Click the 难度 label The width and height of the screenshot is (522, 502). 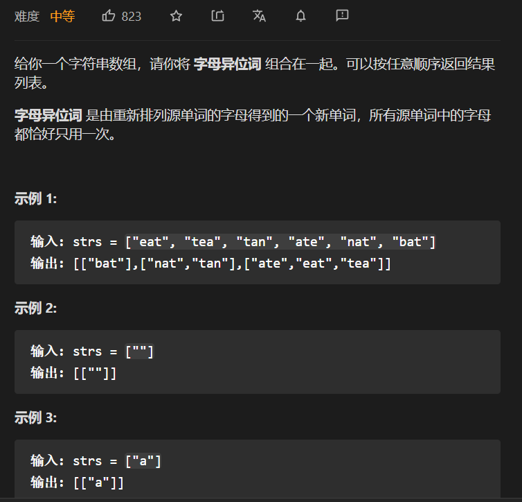pyautogui.click(x=27, y=17)
